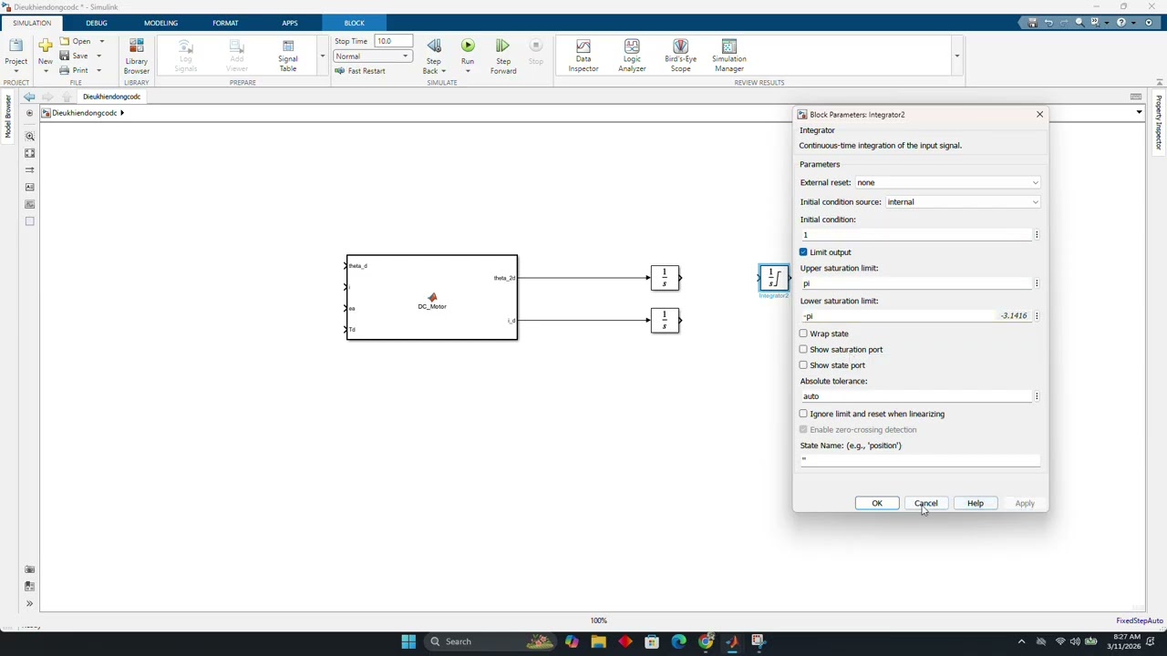Screen dimensions: 1167x656
Task: Switch to the Format tab
Action: 225,23
